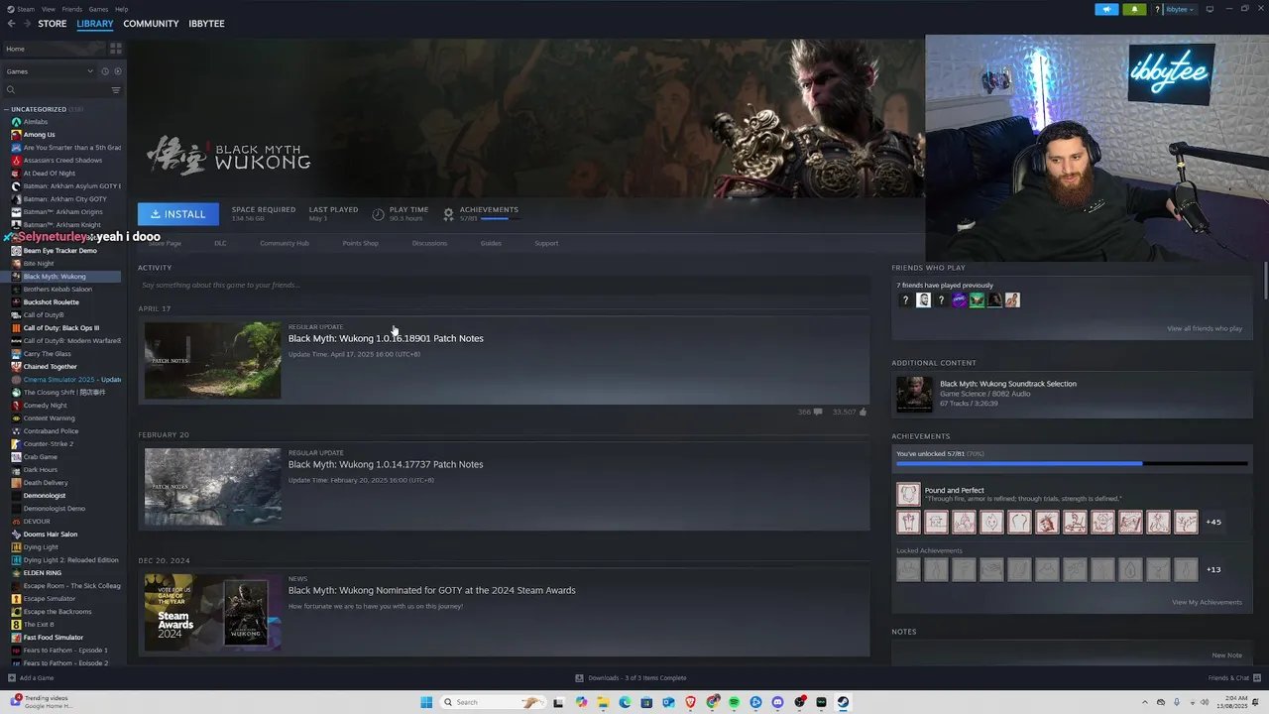The height and width of the screenshot is (714, 1269).
Task: Click the library search magnifier icon
Action: point(11,90)
